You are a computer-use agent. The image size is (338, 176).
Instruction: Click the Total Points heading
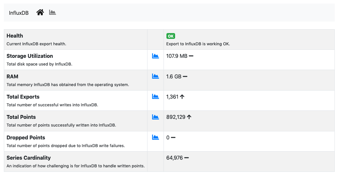21,117
